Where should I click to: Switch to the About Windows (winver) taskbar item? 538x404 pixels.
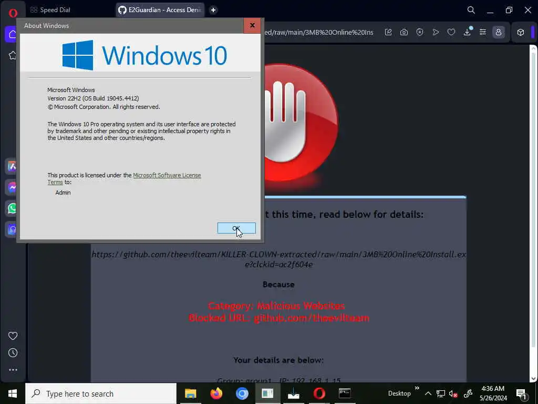click(x=267, y=393)
